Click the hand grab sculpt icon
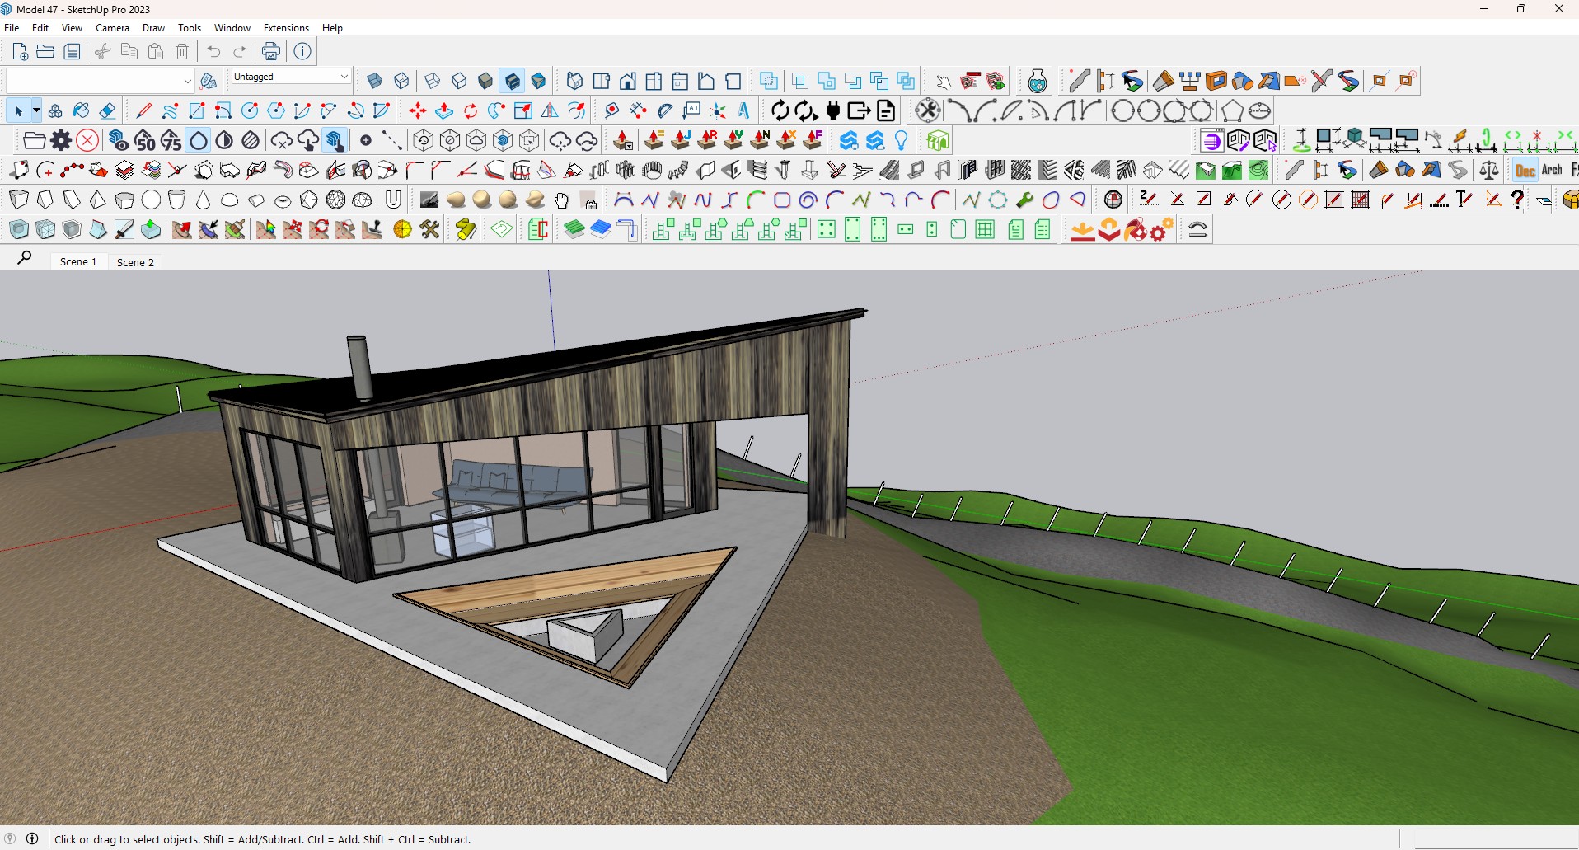Screen dimensions: 1579x850 (562, 200)
